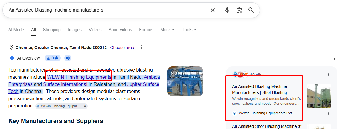Expand Wewin Finishing Equipm... +4 sources chip

point(61,106)
